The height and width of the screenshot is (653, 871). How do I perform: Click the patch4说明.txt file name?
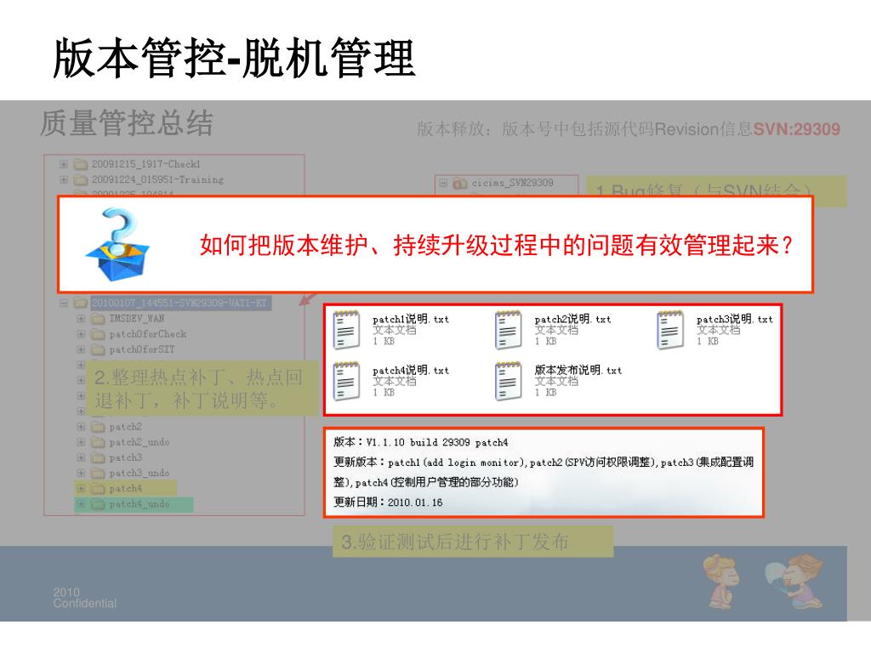tap(411, 371)
